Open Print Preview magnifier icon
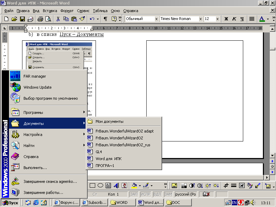 point(48,19)
